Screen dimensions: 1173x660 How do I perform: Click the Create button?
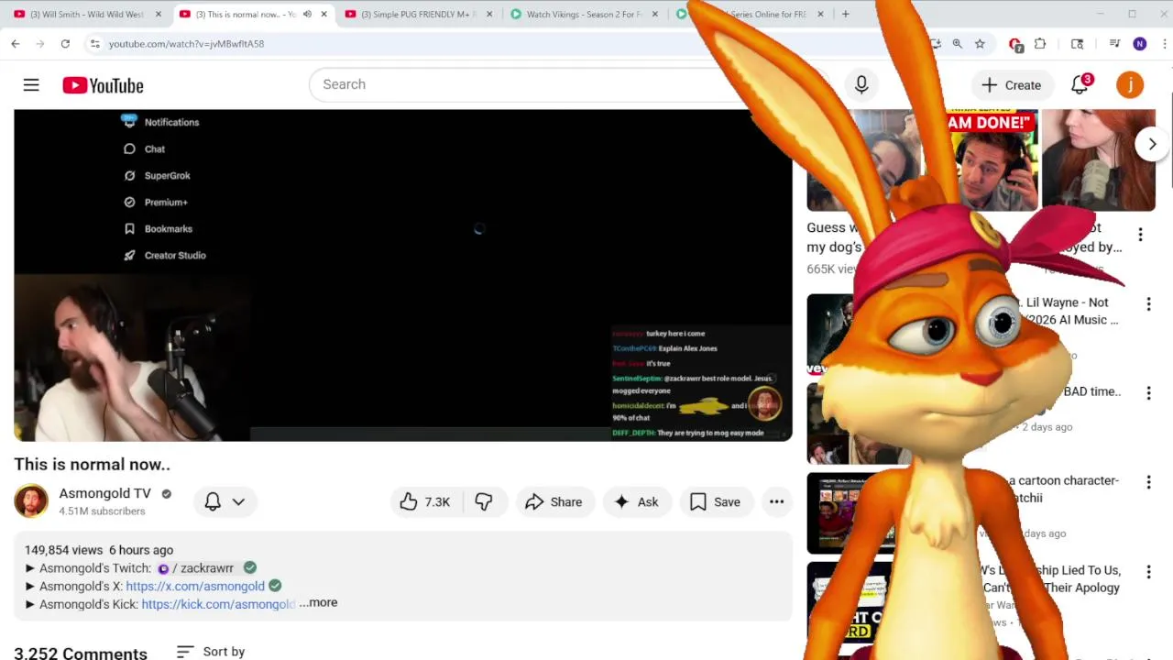coord(1011,85)
